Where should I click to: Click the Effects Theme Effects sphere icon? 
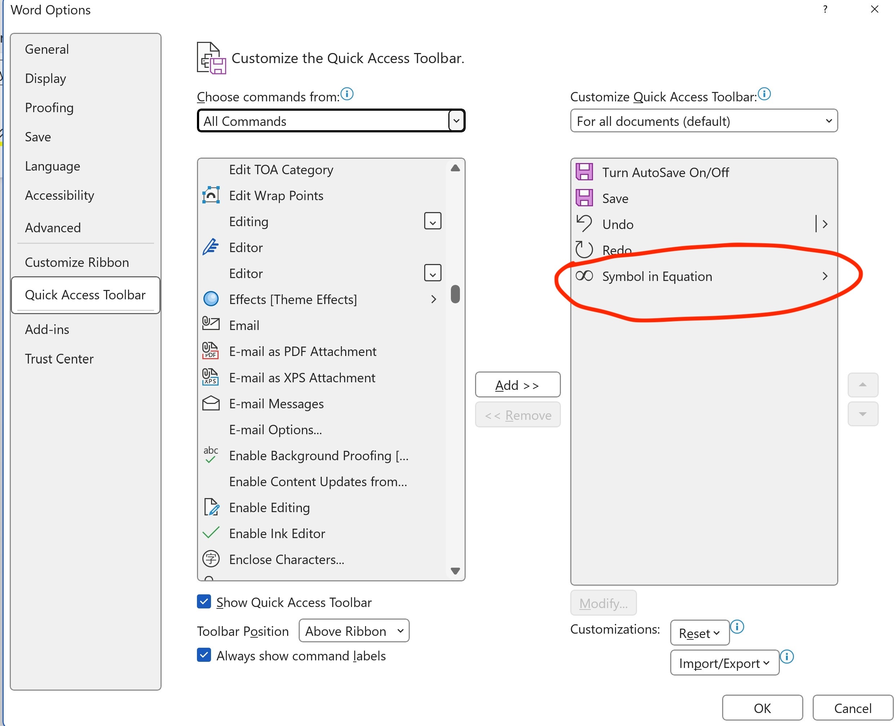click(211, 299)
